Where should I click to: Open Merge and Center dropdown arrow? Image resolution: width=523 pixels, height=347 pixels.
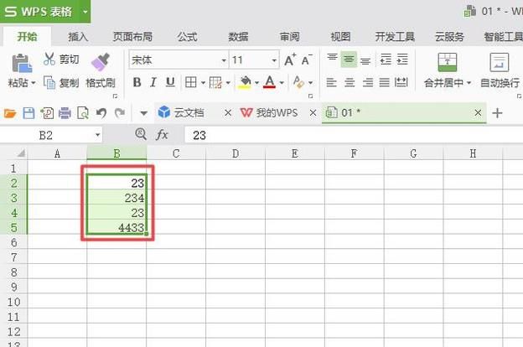[x=469, y=82]
